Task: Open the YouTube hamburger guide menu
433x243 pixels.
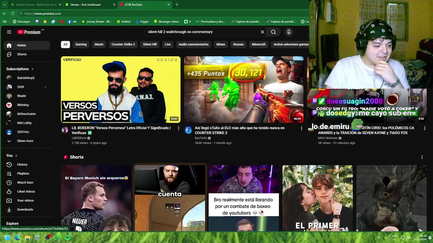Action: coord(9,32)
